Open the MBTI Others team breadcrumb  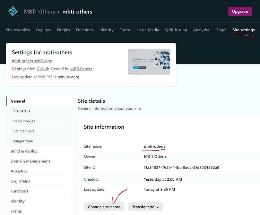39,11
